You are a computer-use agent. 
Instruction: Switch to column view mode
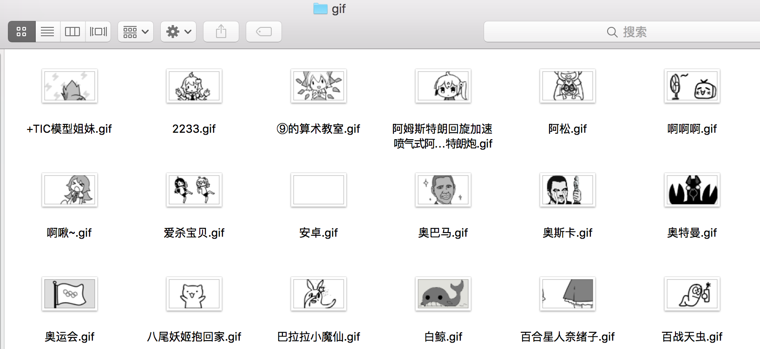72,32
